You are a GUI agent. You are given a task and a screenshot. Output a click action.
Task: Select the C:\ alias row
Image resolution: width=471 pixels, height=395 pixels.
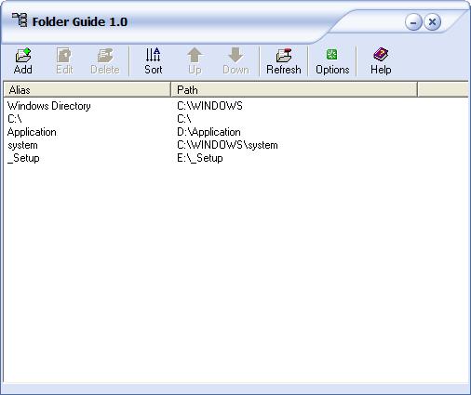(x=15, y=119)
